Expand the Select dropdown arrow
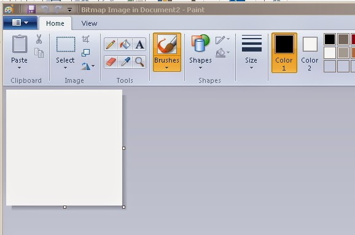Image resolution: width=355 pixels, height=235 pixels. coord(65,67)
